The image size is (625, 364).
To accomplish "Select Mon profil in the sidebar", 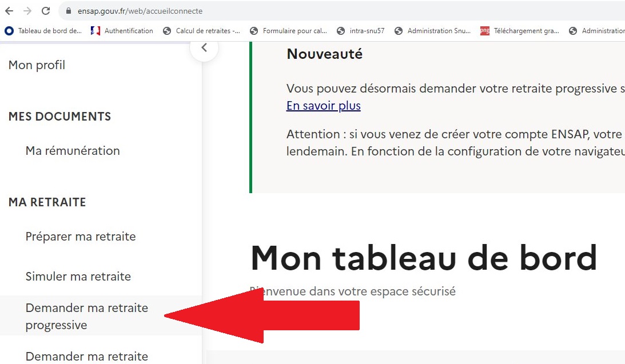I will coord(37,65).
